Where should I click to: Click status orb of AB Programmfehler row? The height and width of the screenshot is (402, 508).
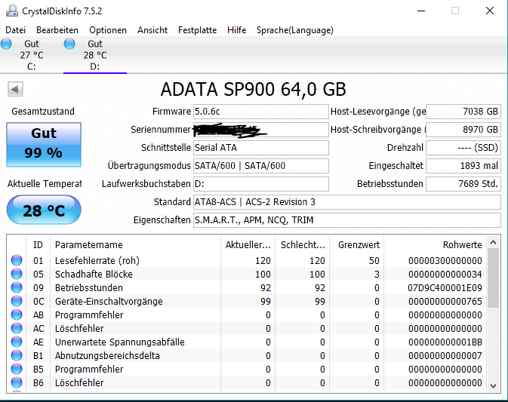click(17, 315)
